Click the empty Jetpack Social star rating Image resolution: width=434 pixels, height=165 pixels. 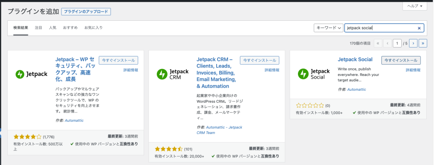pos(310,106)
